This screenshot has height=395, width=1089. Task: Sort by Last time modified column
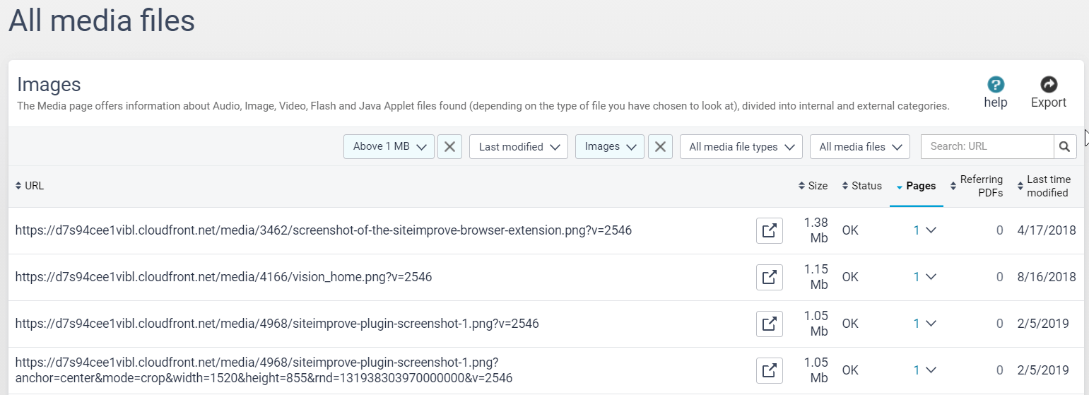[1047, 187]
